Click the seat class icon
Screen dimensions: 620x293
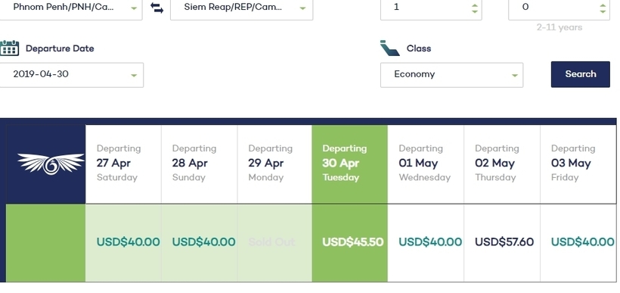pos(390,48)
